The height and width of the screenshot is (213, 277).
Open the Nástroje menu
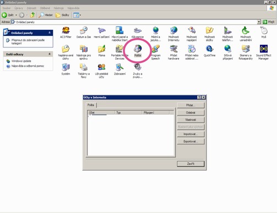[59, 8]
